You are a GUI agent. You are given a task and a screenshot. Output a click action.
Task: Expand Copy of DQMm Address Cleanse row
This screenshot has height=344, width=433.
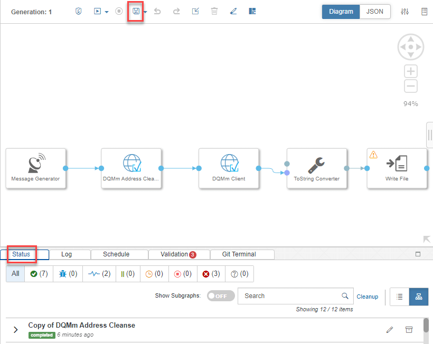pos(16,330)
